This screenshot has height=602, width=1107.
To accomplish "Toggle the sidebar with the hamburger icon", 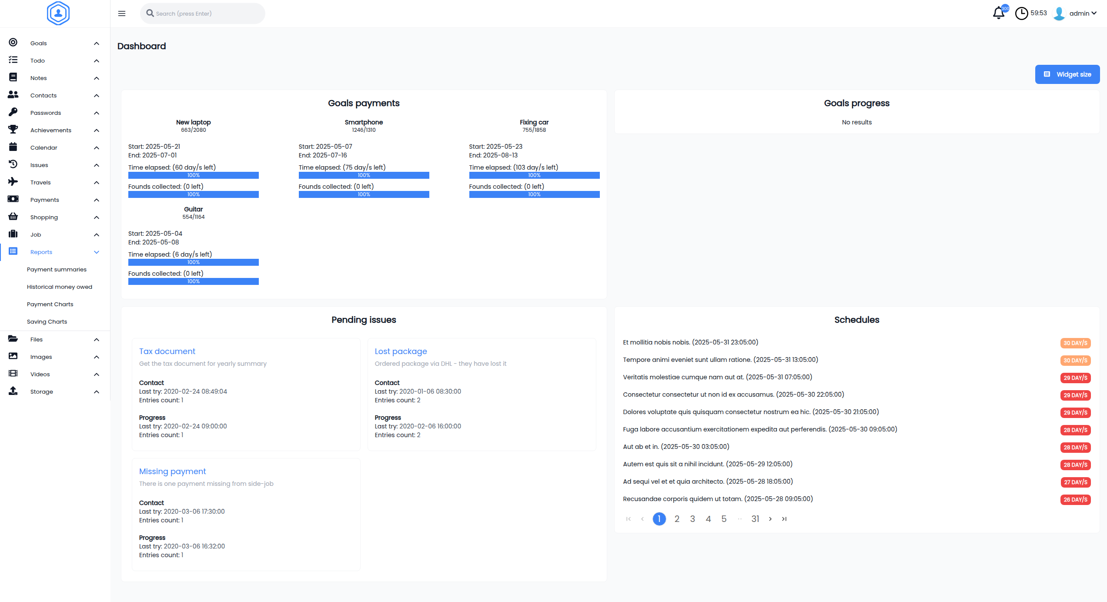I will 121,13.
